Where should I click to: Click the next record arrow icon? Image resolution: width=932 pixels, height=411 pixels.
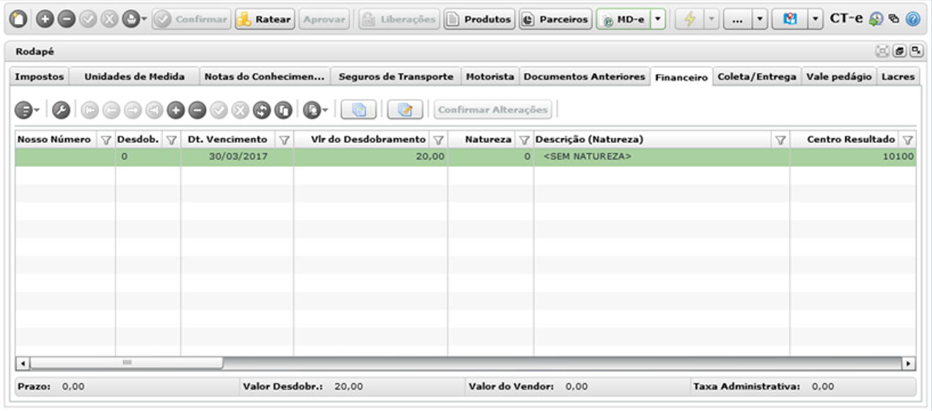pos(132,110)
